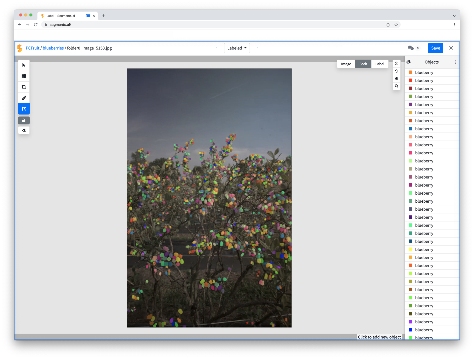Image resolution: width=474 pixels, height=359 pixels.
Task: Open the Objects panel overflow menu
Action: click(456, 62)
